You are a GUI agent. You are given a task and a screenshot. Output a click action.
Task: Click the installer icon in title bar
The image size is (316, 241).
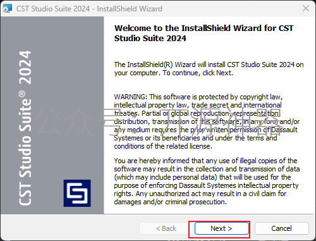pos(8,8)
